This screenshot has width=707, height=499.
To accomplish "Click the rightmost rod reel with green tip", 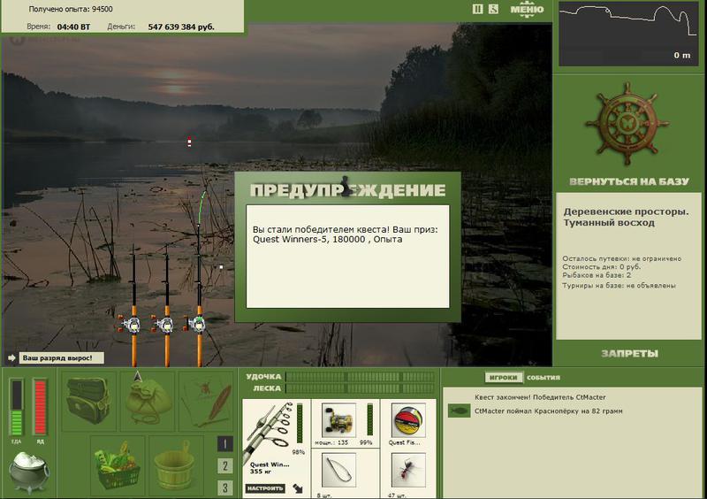I will pyautogui.click(x=196, y=323).
